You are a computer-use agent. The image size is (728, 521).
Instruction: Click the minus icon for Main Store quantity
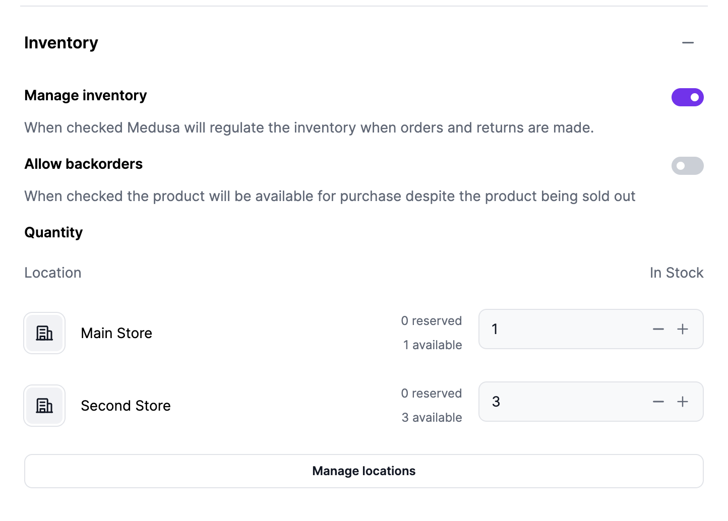(658, 329)
